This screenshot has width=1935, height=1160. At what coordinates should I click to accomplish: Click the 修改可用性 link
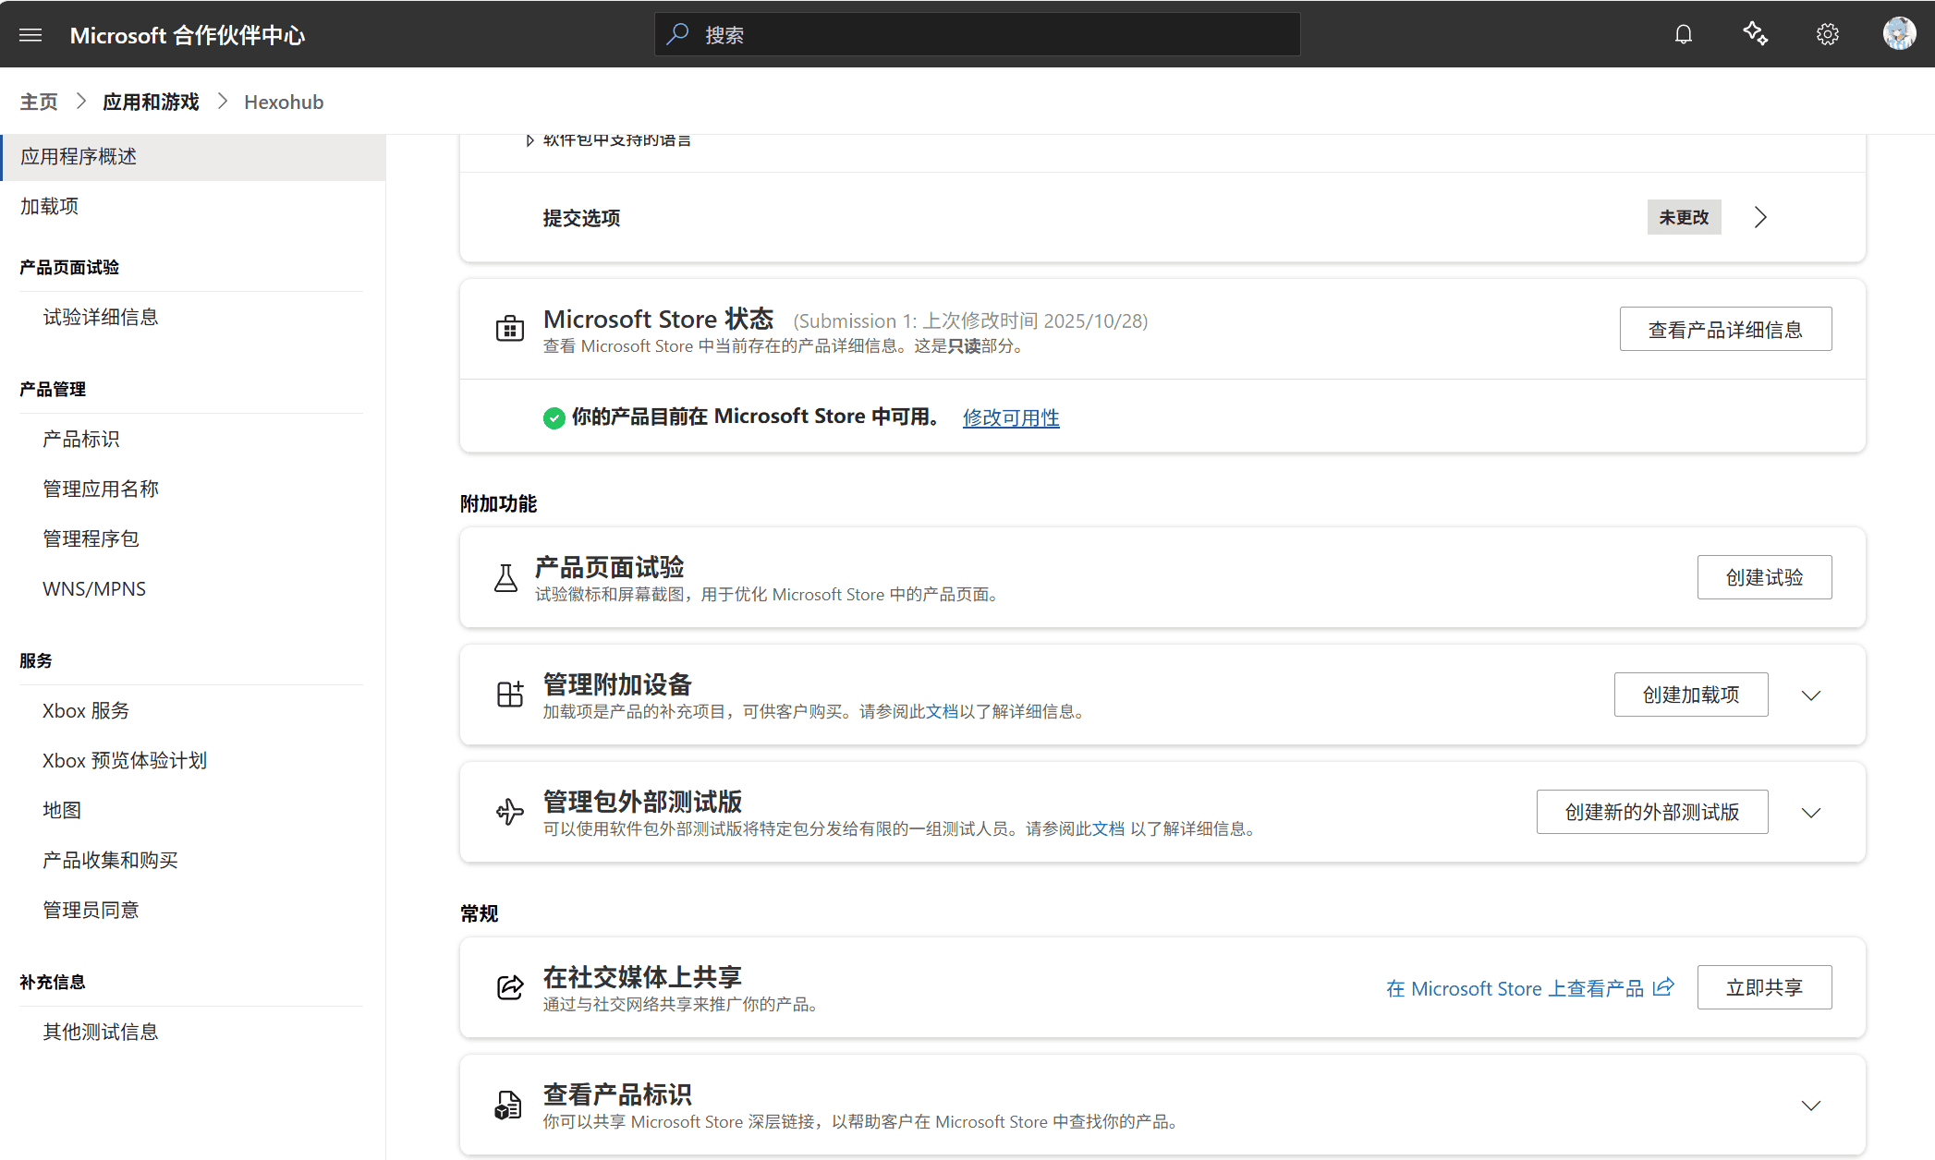(x=1010, y=417)
